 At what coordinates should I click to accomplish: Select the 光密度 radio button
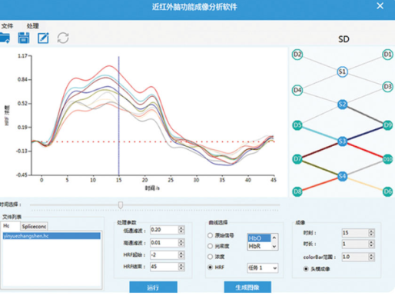point(211,246)
